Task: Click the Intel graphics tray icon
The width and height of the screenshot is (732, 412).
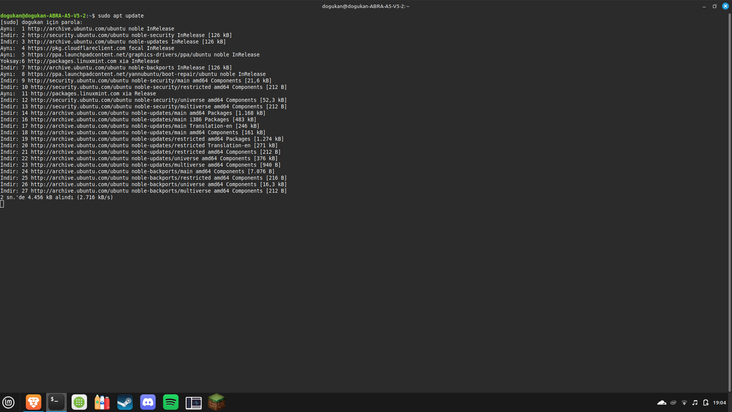Action: tap(673, 402)
